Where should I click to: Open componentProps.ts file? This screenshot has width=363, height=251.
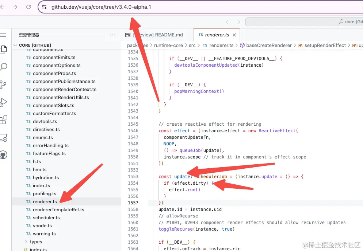pyautogui.click(x=54, y=74)
